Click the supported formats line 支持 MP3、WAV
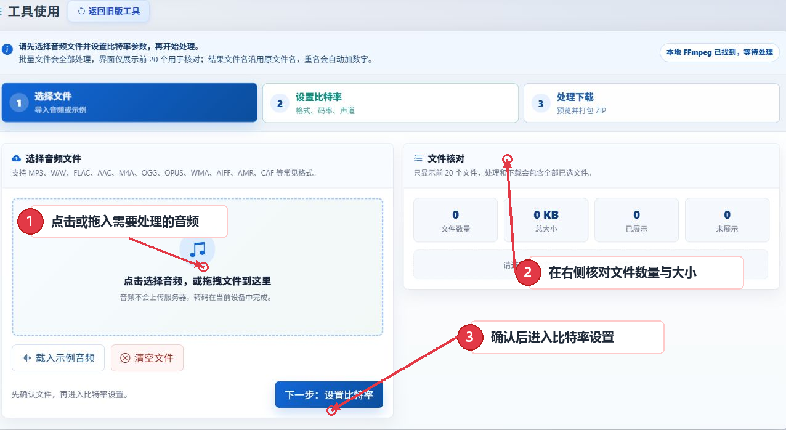 coord(164,173)
